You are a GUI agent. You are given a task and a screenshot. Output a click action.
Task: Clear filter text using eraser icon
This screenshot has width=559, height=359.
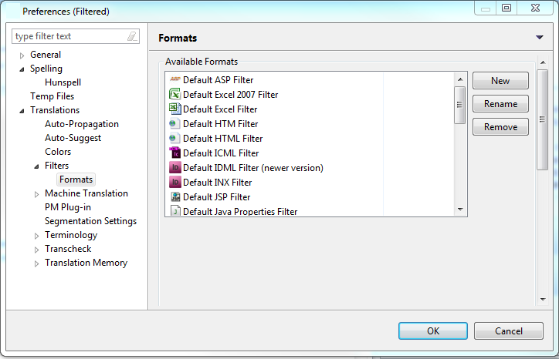point(132,36)
